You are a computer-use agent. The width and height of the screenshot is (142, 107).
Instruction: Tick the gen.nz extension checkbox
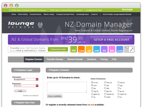pos(105,91)
